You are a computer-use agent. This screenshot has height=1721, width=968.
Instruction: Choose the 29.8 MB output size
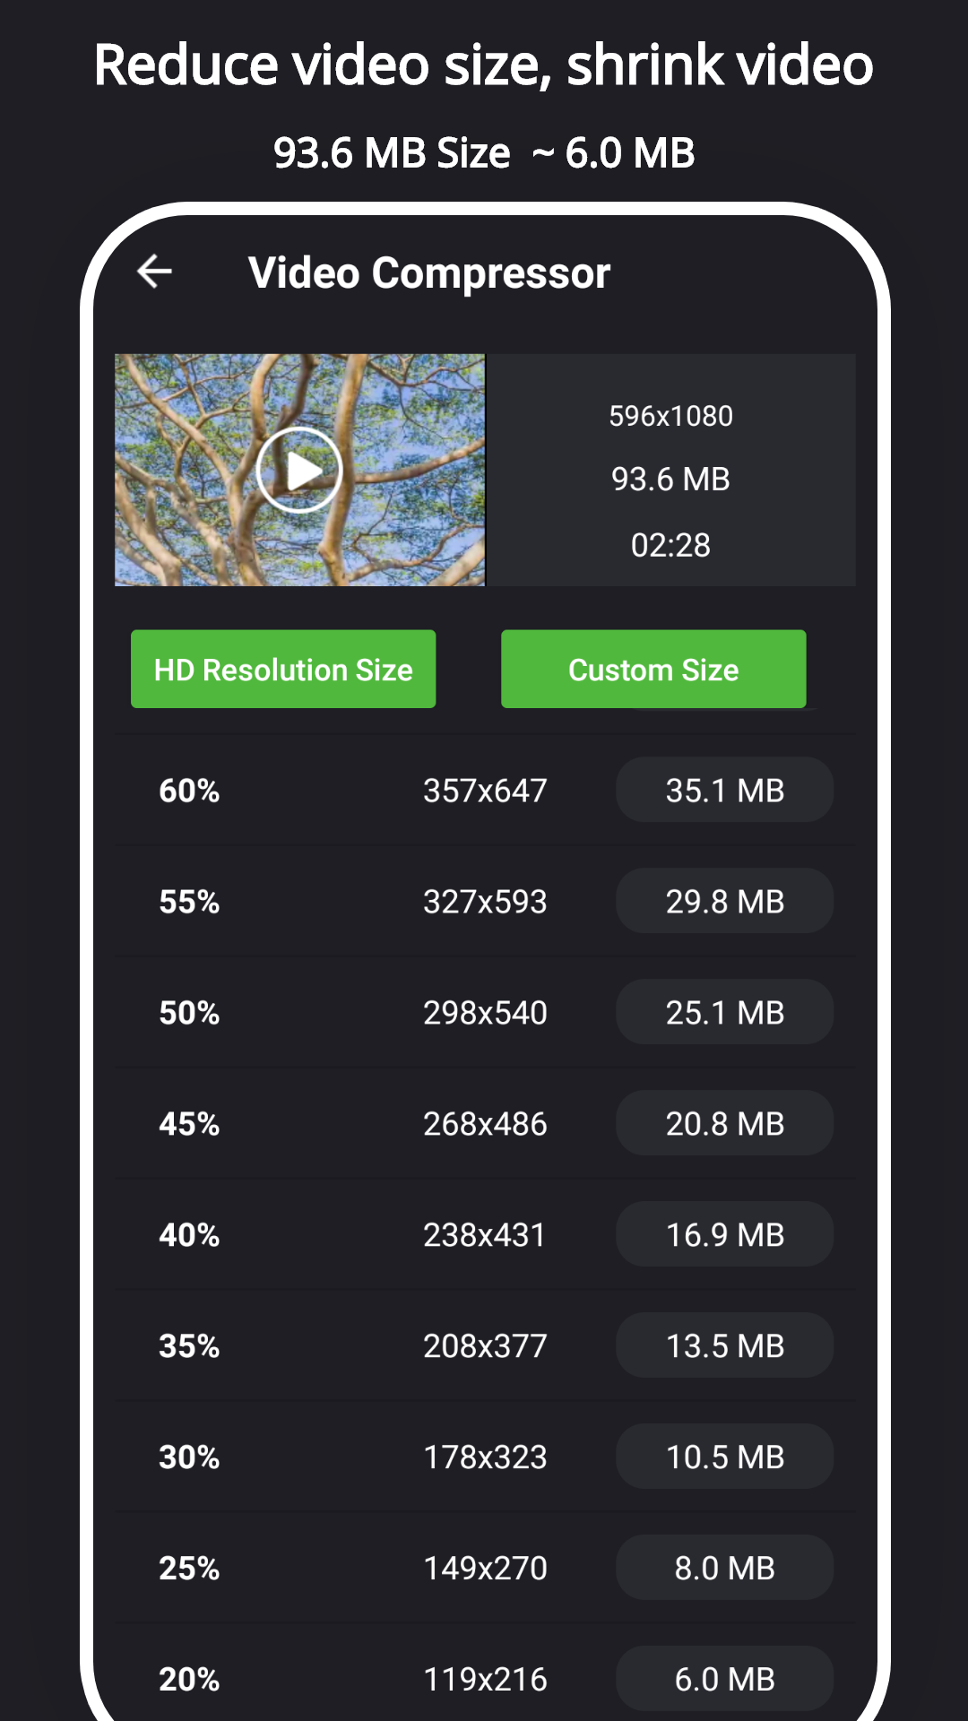click(x=724, y=901)
